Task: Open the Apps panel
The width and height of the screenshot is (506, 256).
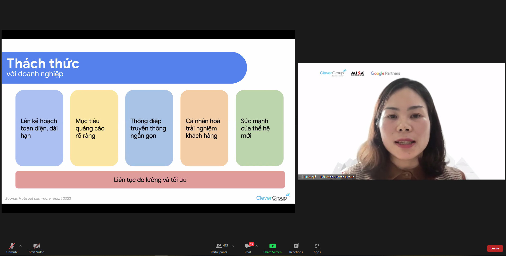Action: click(x=317, y=248)
